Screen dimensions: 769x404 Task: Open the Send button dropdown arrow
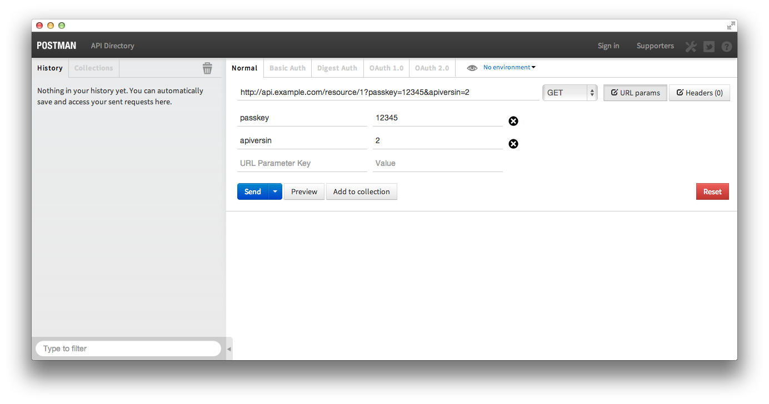pos(275,191)
